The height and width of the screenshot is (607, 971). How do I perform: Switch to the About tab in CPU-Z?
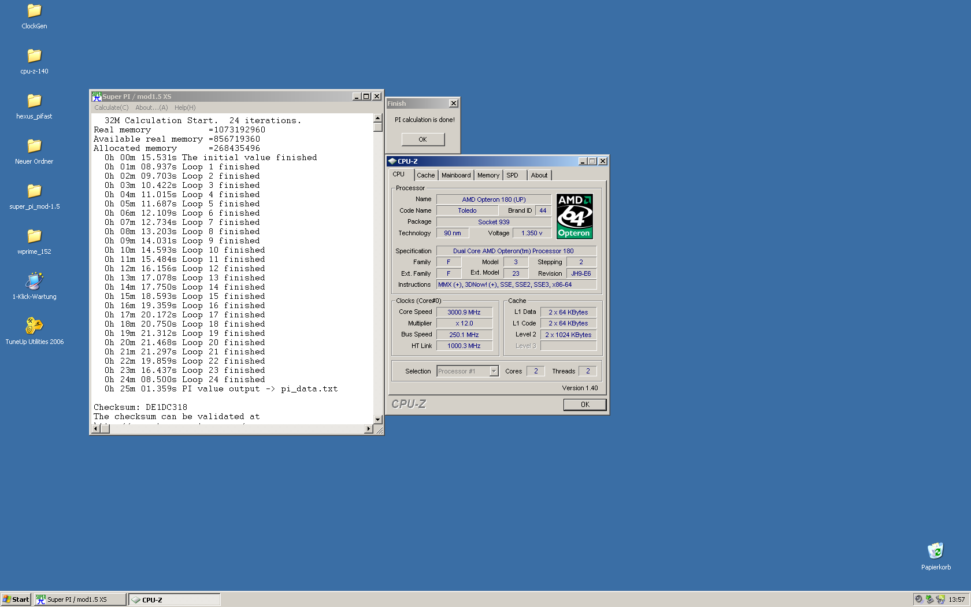pos(539,175)
